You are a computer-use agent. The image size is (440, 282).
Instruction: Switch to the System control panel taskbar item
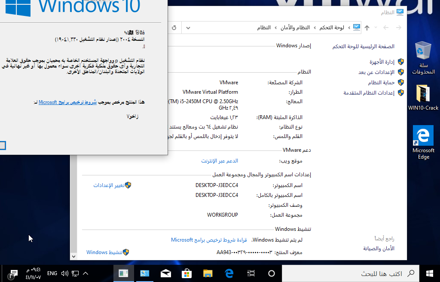coord(144,273)
